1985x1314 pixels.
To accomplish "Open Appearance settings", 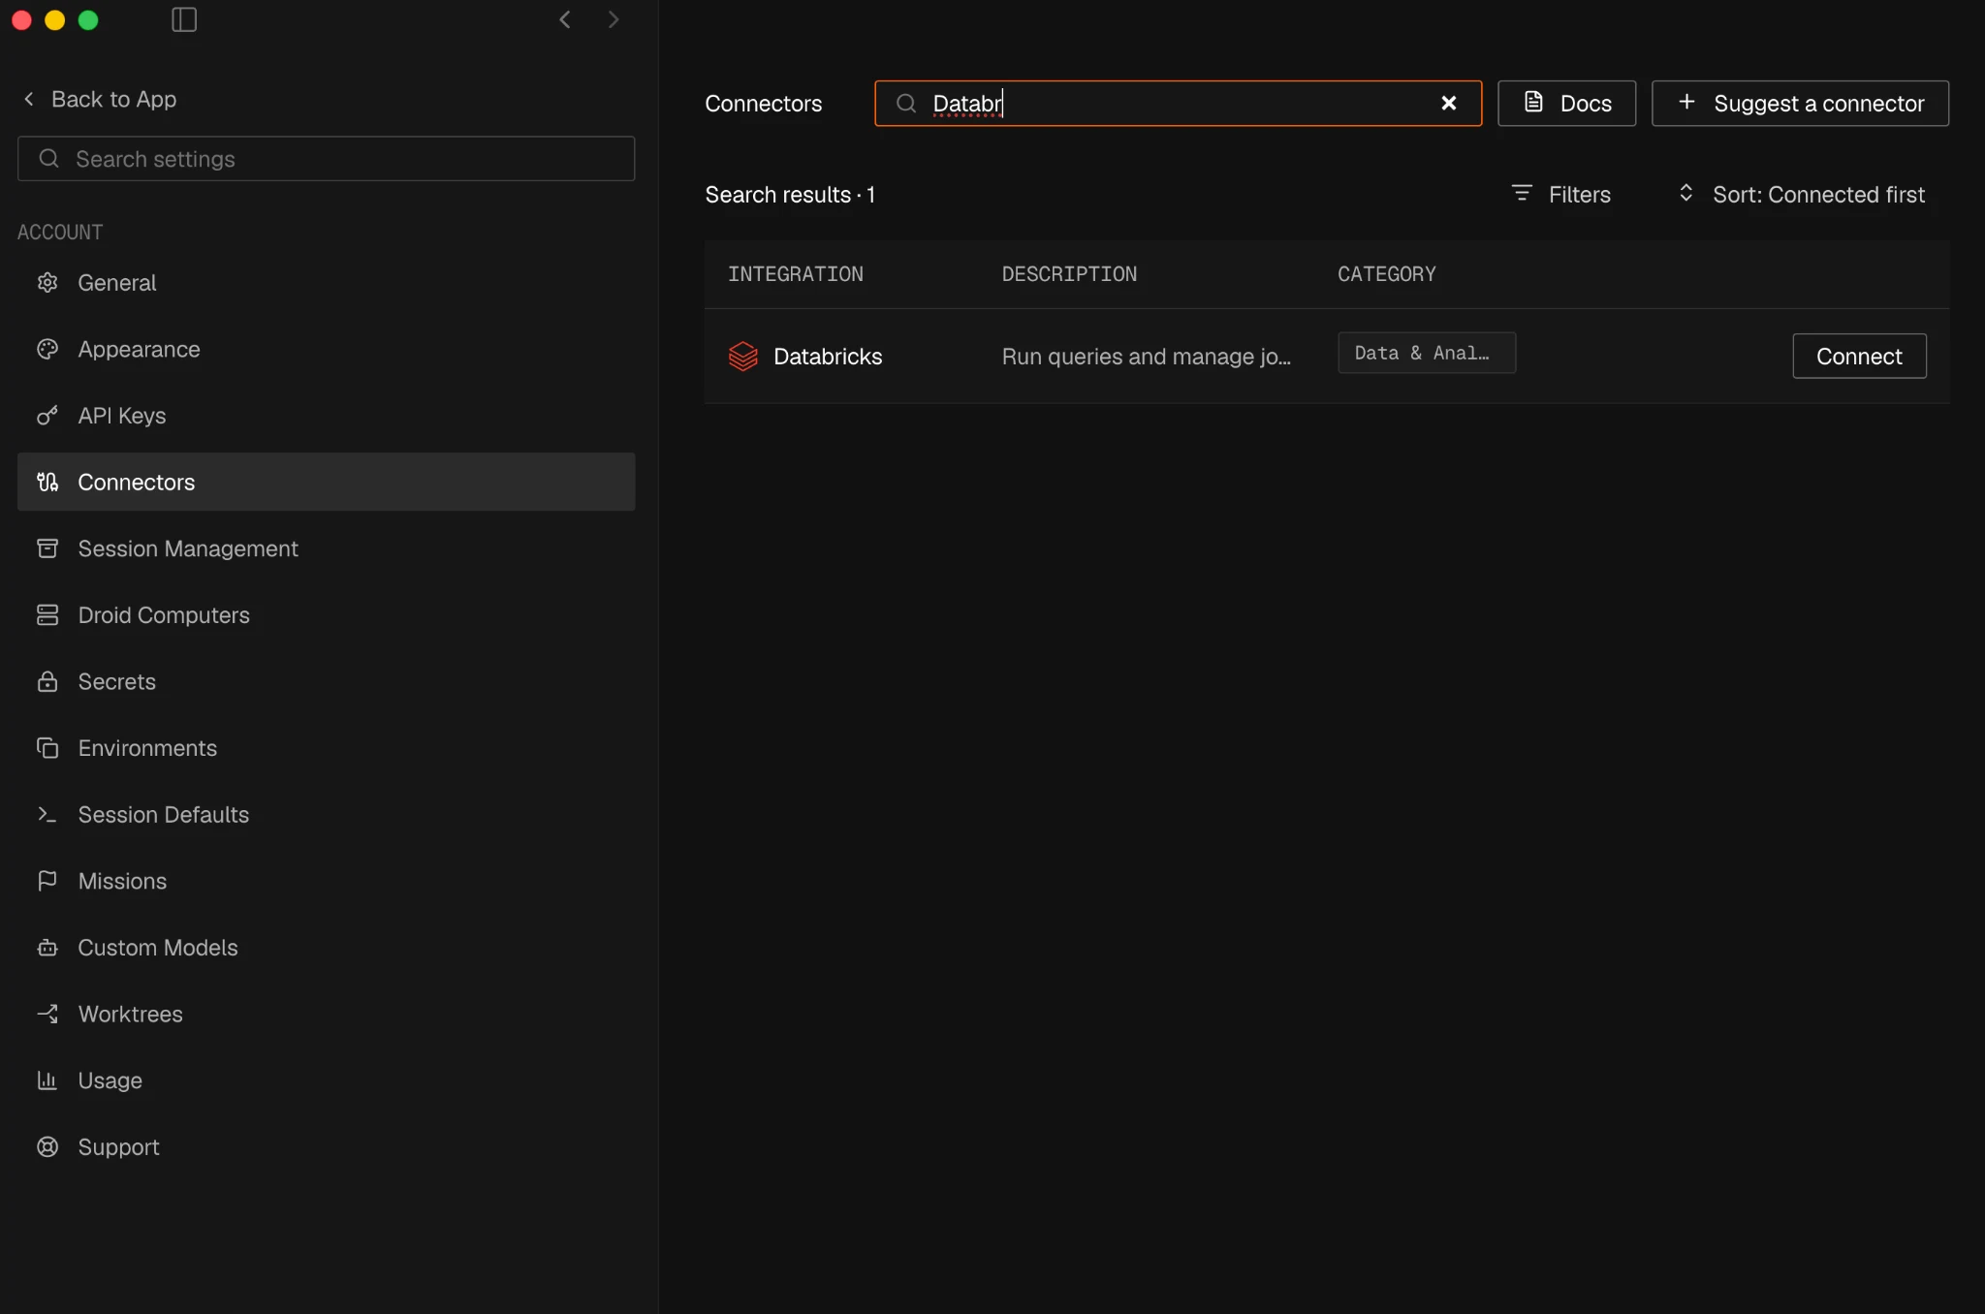I will pyautogui.click(x=326, y=349).
